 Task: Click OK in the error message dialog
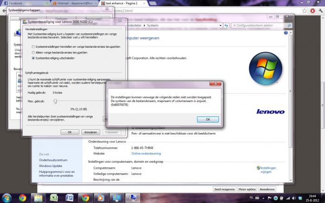[x=208, y=120]
